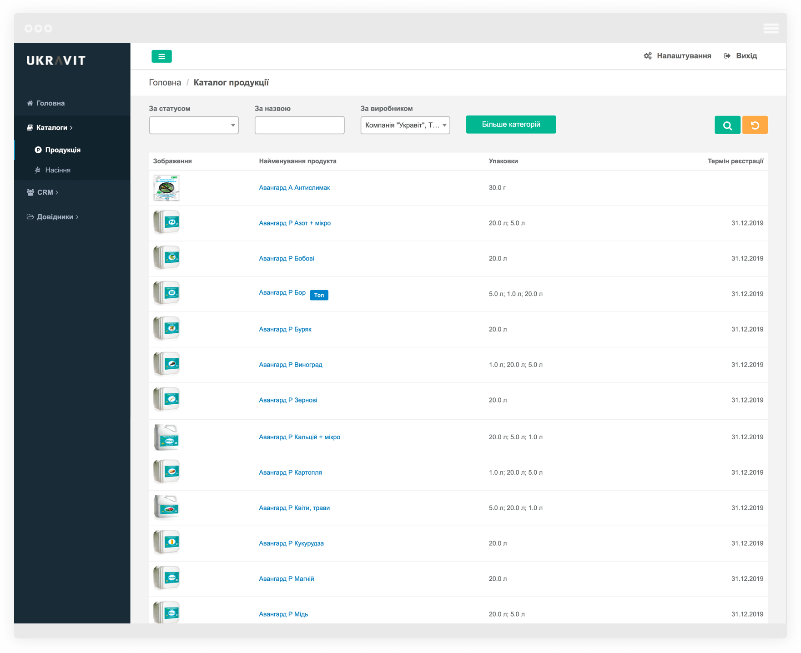Expand the Каталоги menu chevron

[x=71, y=128]
